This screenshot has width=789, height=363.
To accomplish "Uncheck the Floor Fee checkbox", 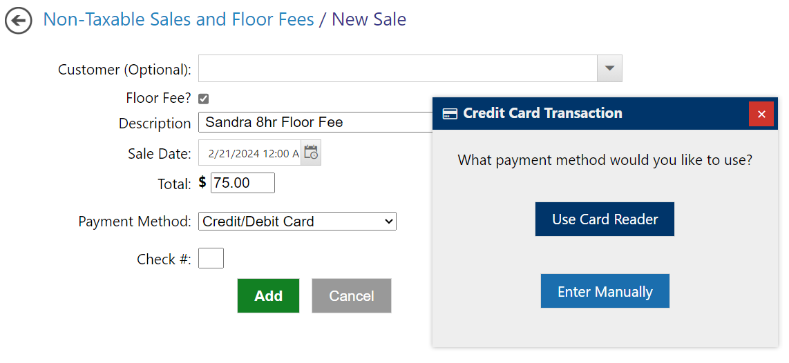I will [x=203, y=99].
